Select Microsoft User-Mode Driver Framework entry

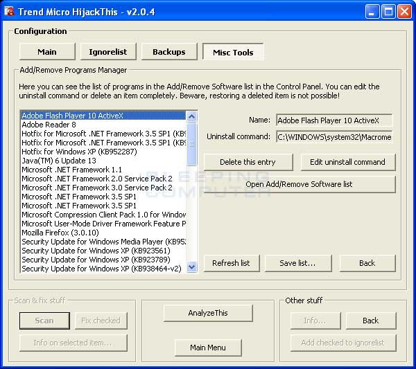103,224
